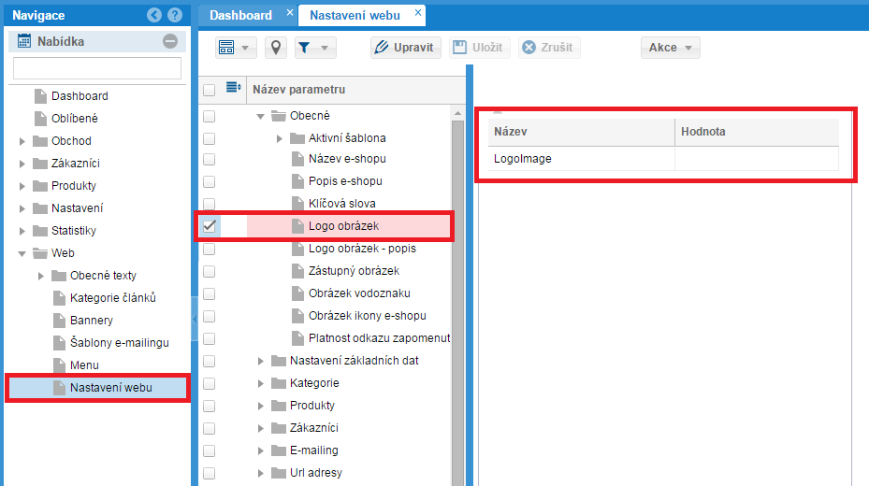
Task: Select the Klíčová slova parameter
Action: 342,203
